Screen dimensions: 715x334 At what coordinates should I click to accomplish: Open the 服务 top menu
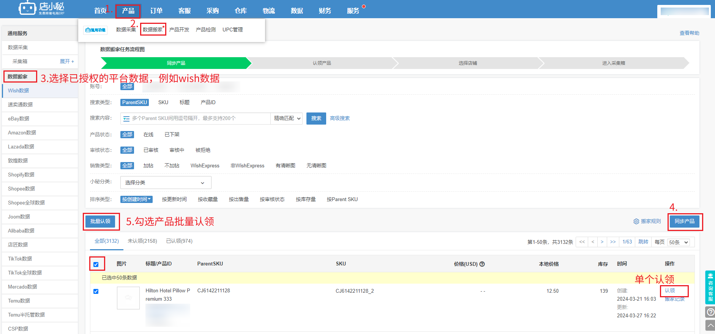pos(353,11)
